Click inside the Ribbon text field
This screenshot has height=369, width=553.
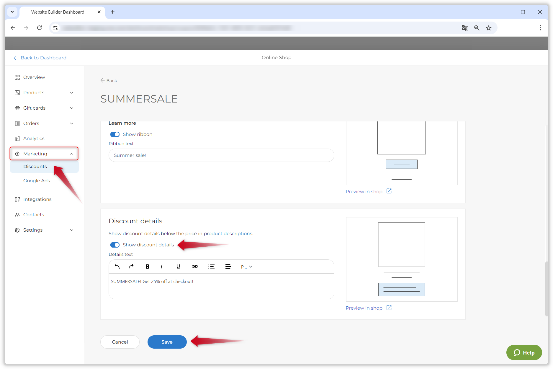point(221,155)
